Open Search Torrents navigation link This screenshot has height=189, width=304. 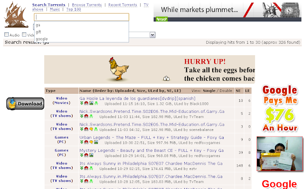click(x=48, y=5)
